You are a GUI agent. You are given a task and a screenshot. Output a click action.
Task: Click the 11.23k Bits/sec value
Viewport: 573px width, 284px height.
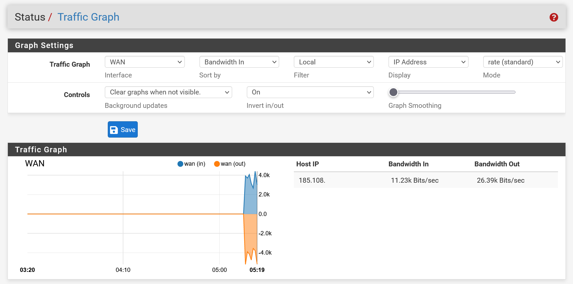point(415,180)
